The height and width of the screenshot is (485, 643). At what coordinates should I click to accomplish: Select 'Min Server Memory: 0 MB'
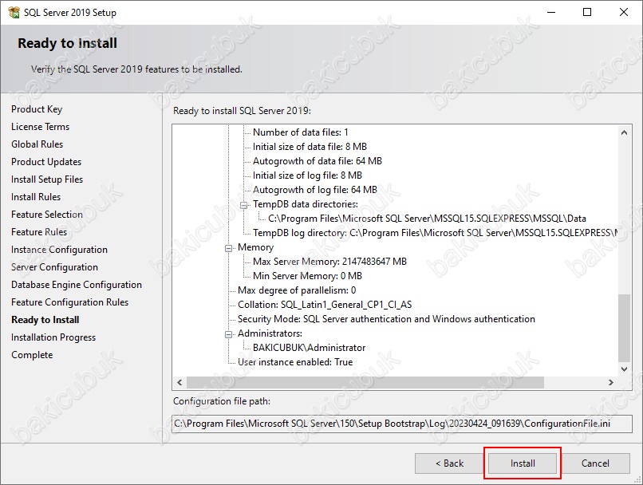[307, 276]
